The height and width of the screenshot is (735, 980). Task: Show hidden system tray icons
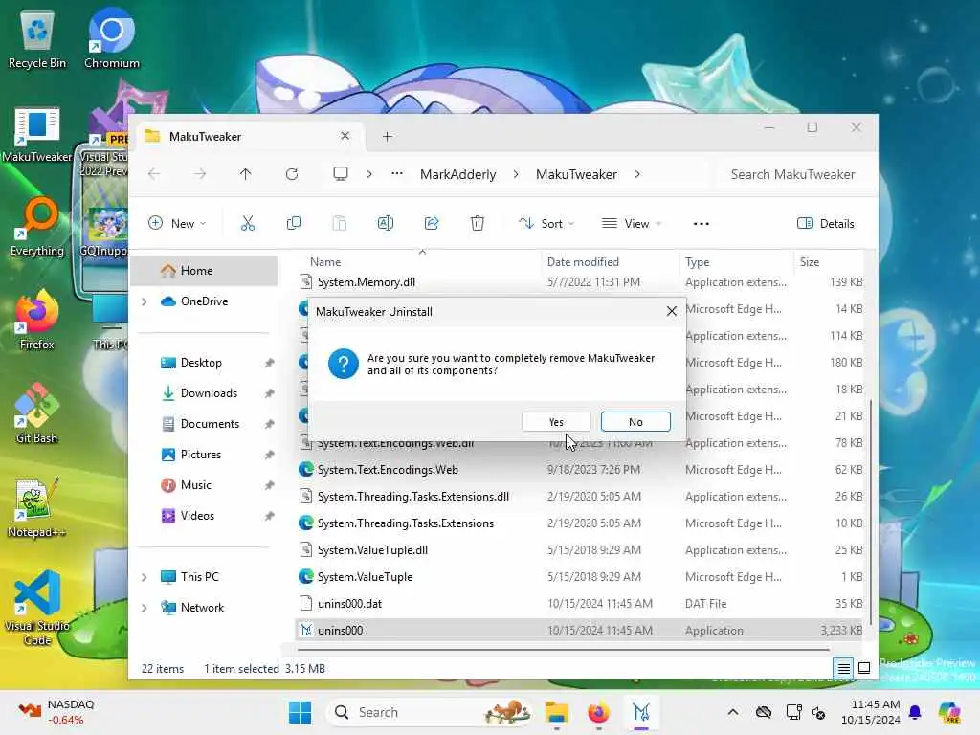click(733, 712)
